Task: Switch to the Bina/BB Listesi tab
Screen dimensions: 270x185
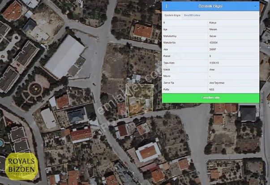Action: tap(193, 15)
